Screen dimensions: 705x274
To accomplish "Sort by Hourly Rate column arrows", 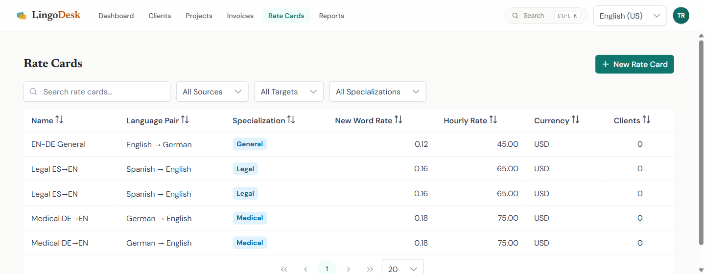I will [x=493, y=120].
